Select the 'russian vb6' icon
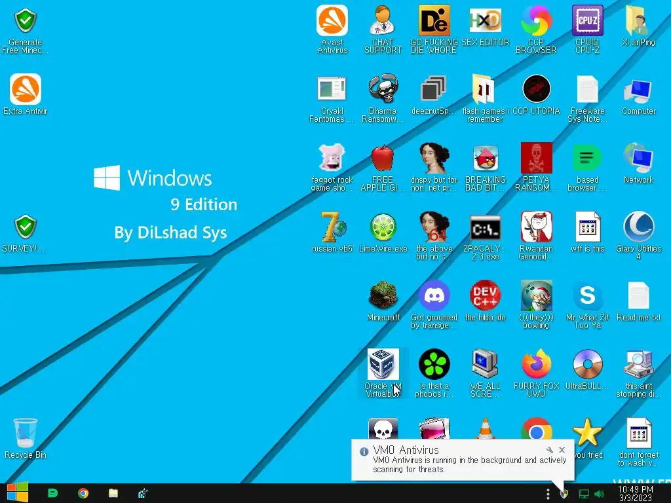The image size is (671, 503). [332, 232]
